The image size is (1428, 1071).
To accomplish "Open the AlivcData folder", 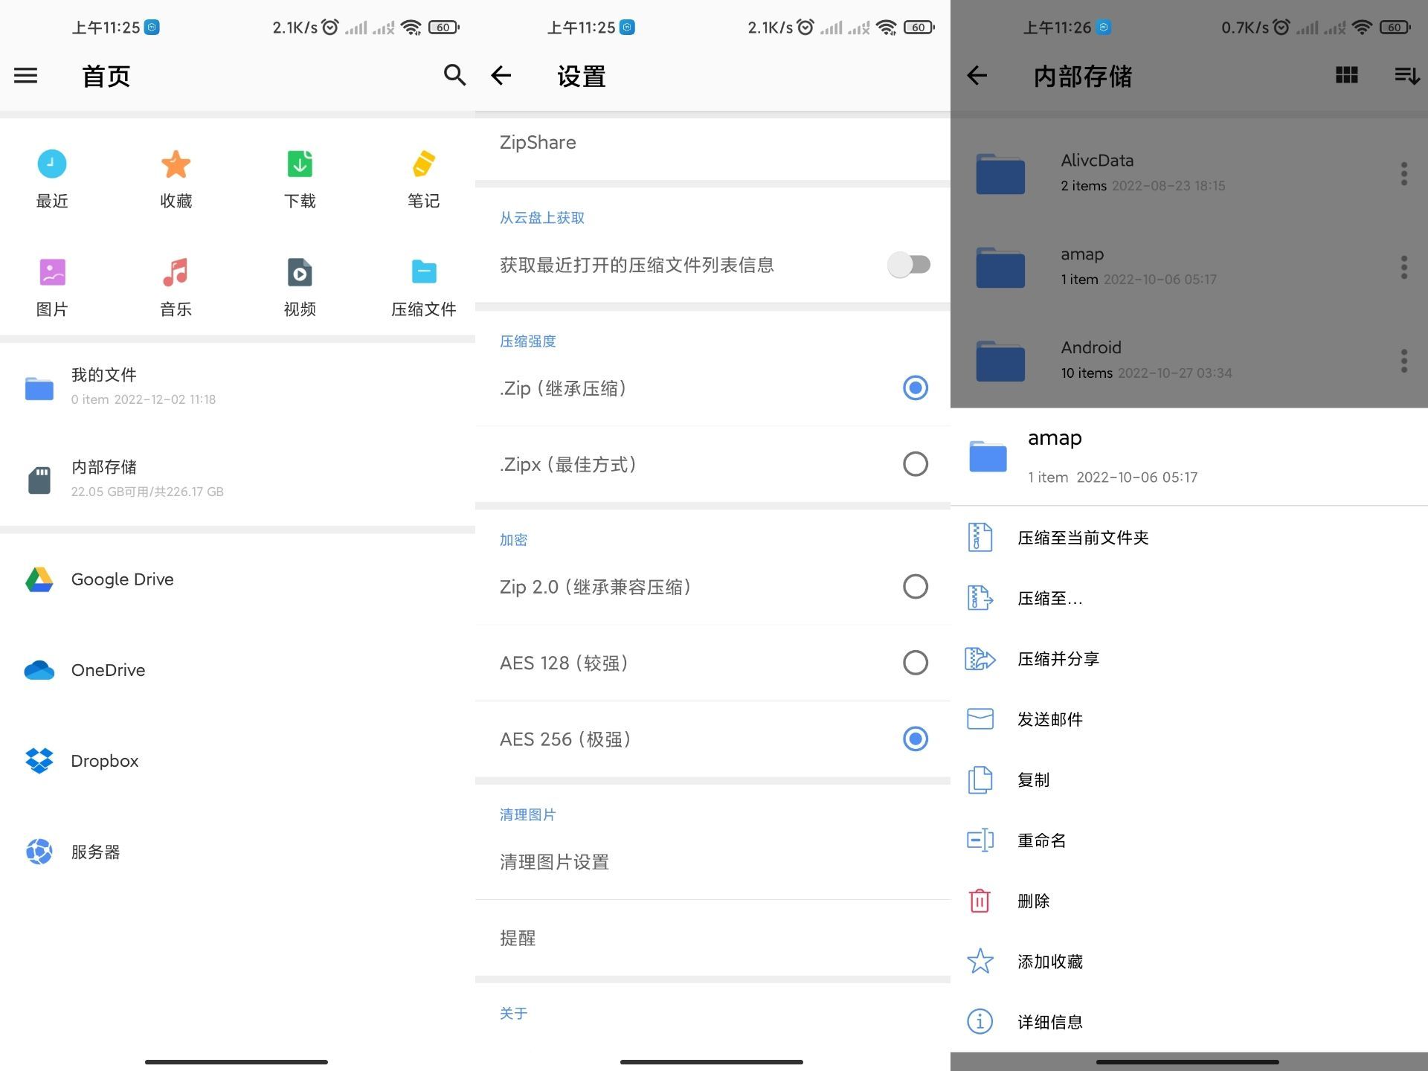I will click(1168, 173).
